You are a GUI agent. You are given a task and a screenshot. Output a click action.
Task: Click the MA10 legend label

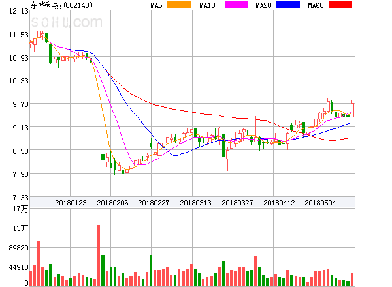click(x=207, y=5)
